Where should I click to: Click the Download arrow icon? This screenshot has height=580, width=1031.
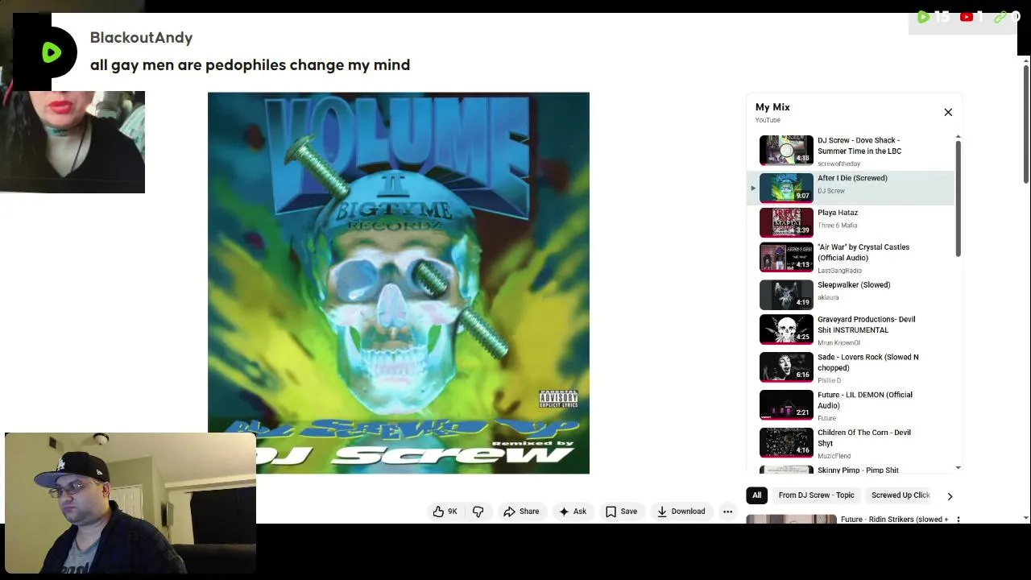[661, 512]
